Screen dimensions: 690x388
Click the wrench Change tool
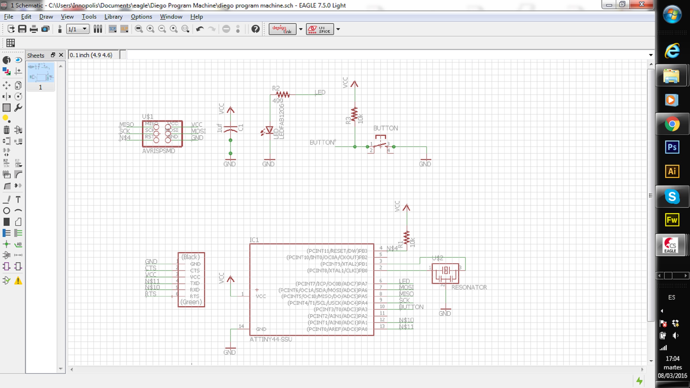[x=18, y=108]
